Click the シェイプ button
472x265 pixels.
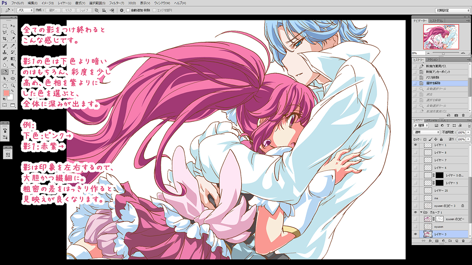pyautogui.click(x=83, y=10)
